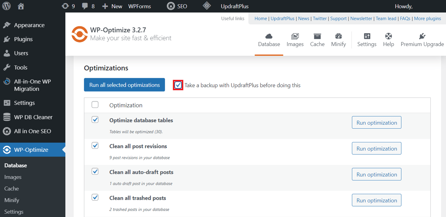
Task: Open the Newsletter link in useful links
Action: [361, 19]
